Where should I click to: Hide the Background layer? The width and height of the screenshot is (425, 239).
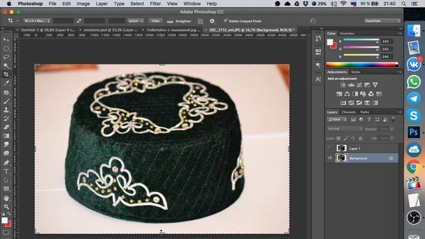pos(330,158)
